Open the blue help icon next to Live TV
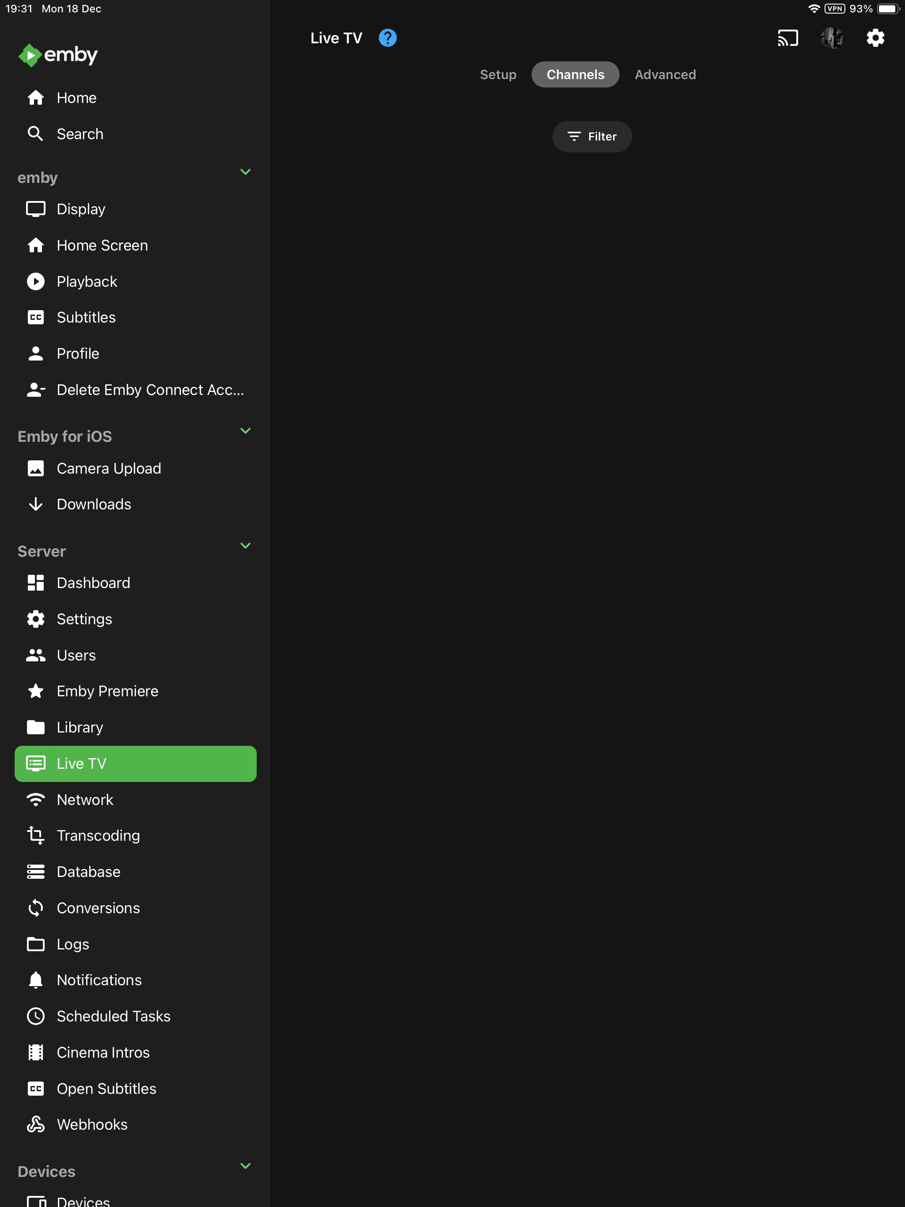Image resolution: width=905 pixels, height=1207 pixels. [x=388, y=38]
